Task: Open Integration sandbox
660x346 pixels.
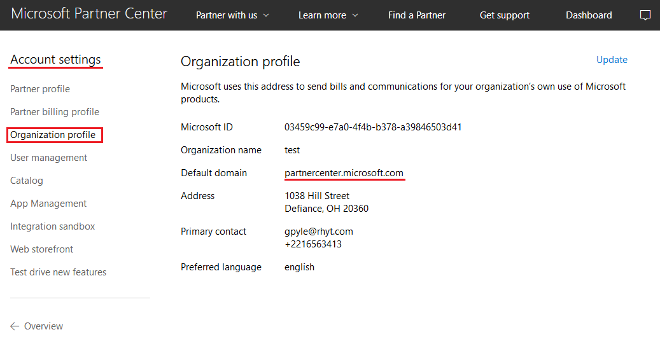Action: coord(53,226)
